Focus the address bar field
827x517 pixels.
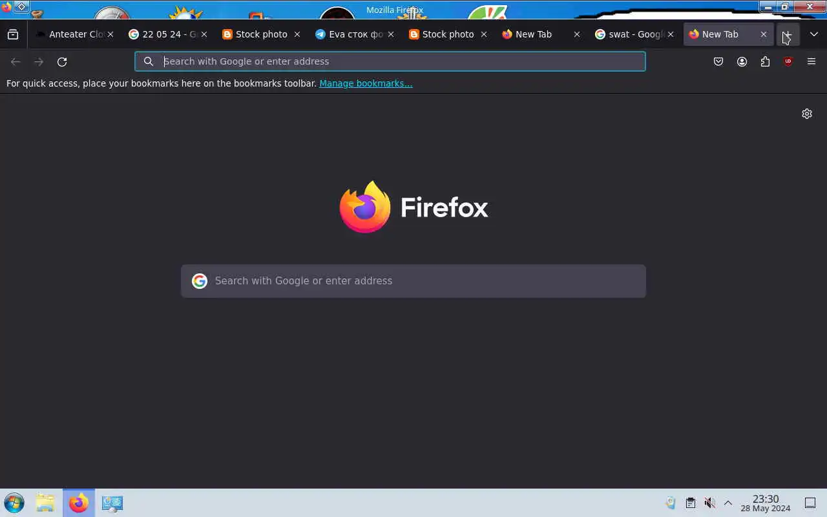click(390, 61)
